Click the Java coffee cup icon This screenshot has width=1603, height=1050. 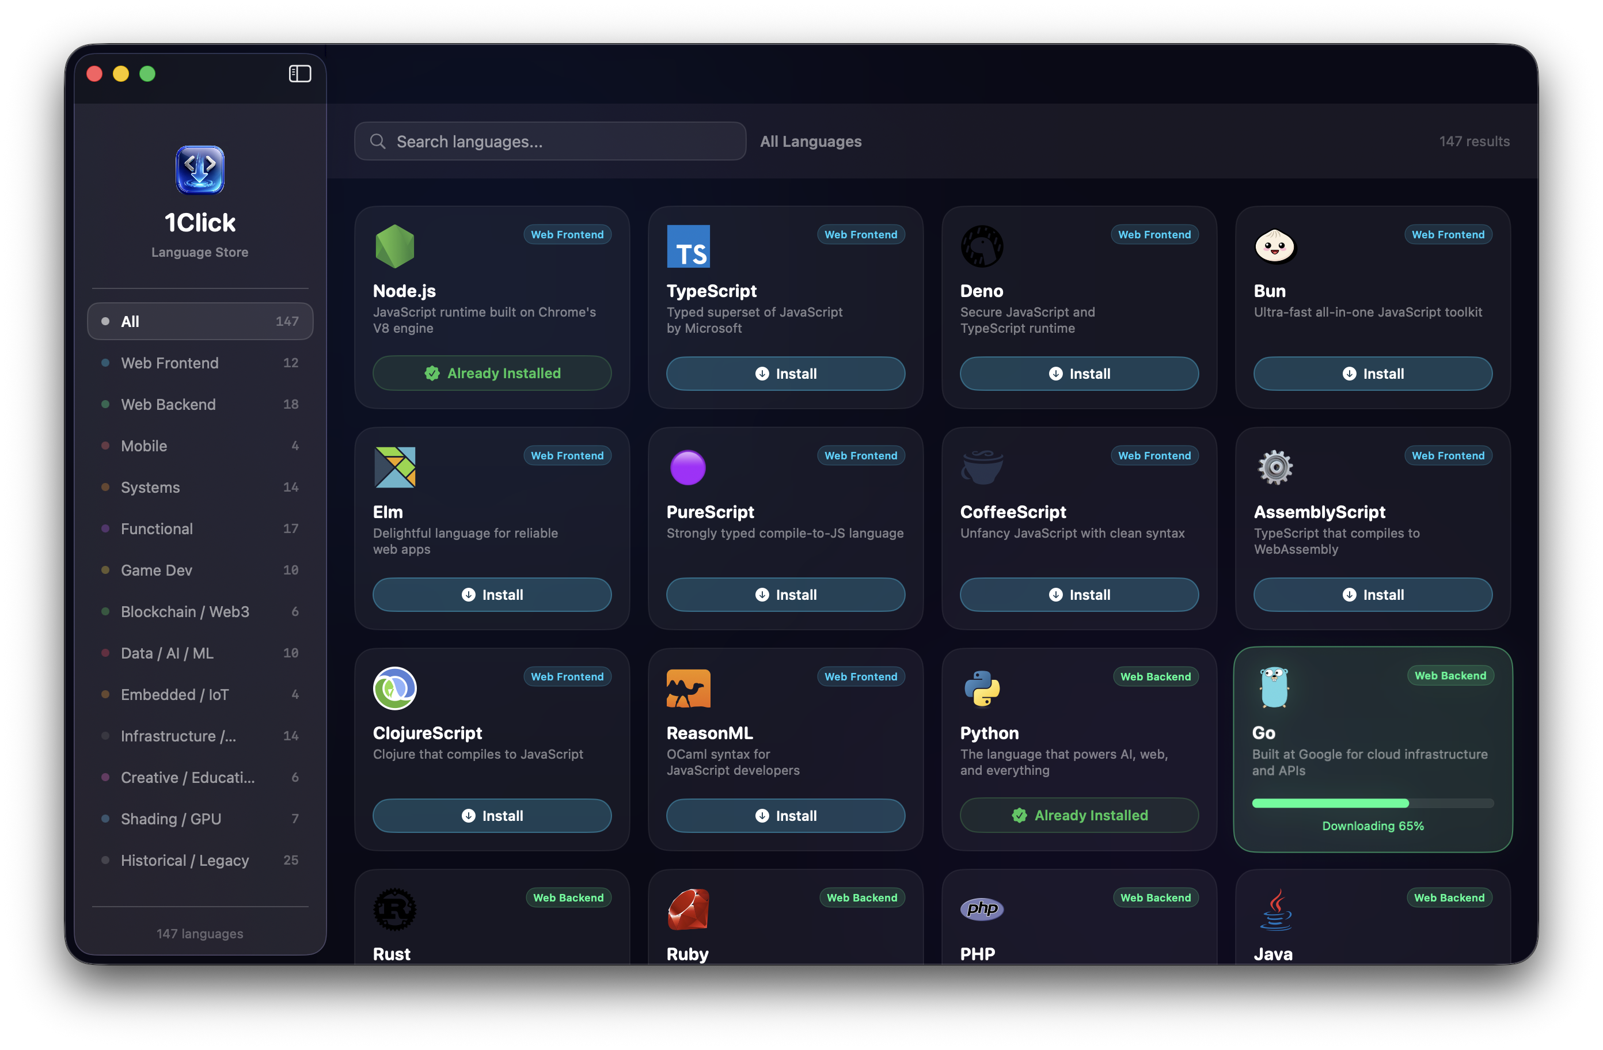click(1275, 908)
